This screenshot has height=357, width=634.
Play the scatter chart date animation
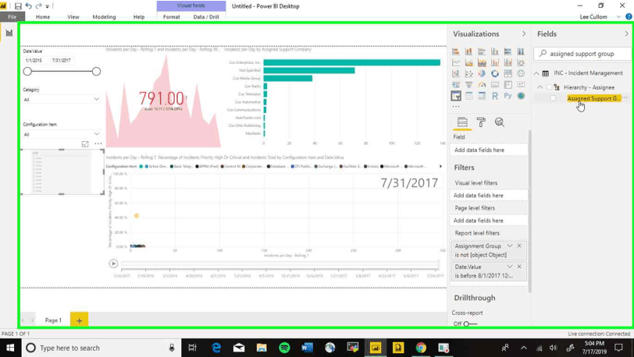[x=113, y=263]
